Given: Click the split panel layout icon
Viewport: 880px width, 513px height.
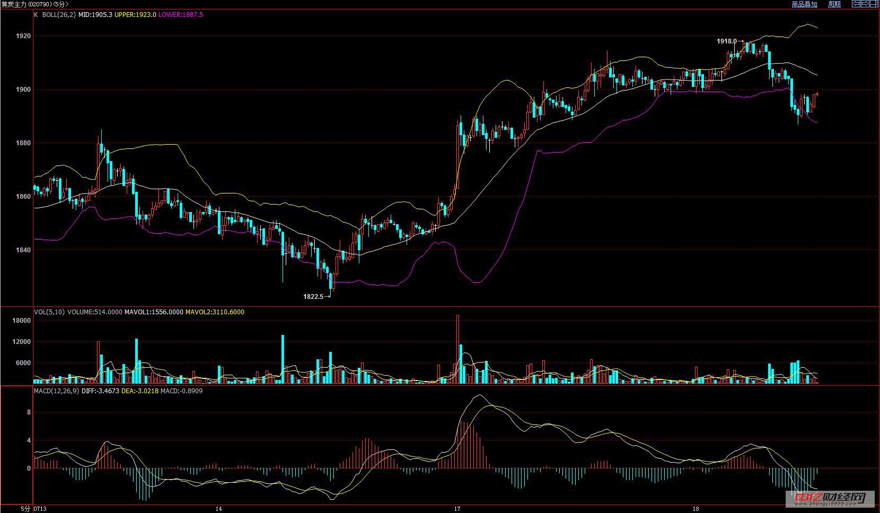Looking at the screenshot, I should [x=874, y=4].
